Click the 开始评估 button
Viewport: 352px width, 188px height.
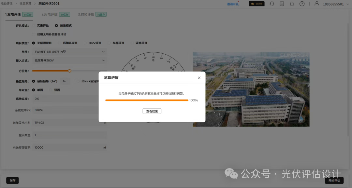point(334,181)
